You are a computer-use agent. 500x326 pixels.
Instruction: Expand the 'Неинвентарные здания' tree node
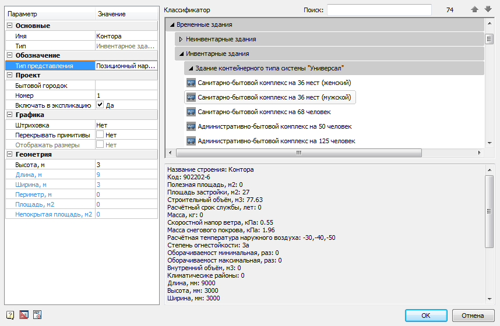(x=181, y=39)
